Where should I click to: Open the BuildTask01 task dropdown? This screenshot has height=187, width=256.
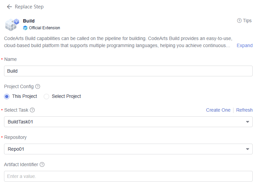pos(128,122)
